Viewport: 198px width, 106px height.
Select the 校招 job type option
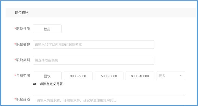[x=47, y=29]
